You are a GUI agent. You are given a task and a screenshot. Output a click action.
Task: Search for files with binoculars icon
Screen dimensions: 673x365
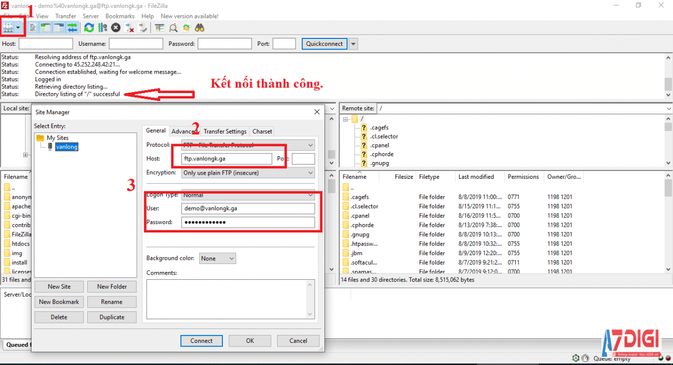coord(200,27)
